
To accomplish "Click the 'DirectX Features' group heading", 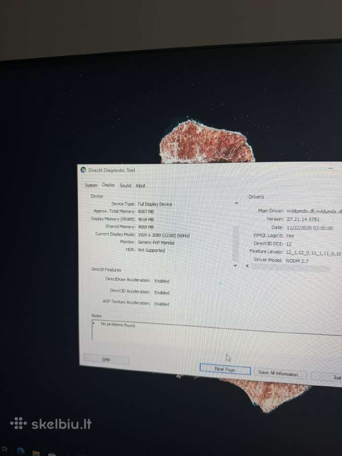I will 106,270.
